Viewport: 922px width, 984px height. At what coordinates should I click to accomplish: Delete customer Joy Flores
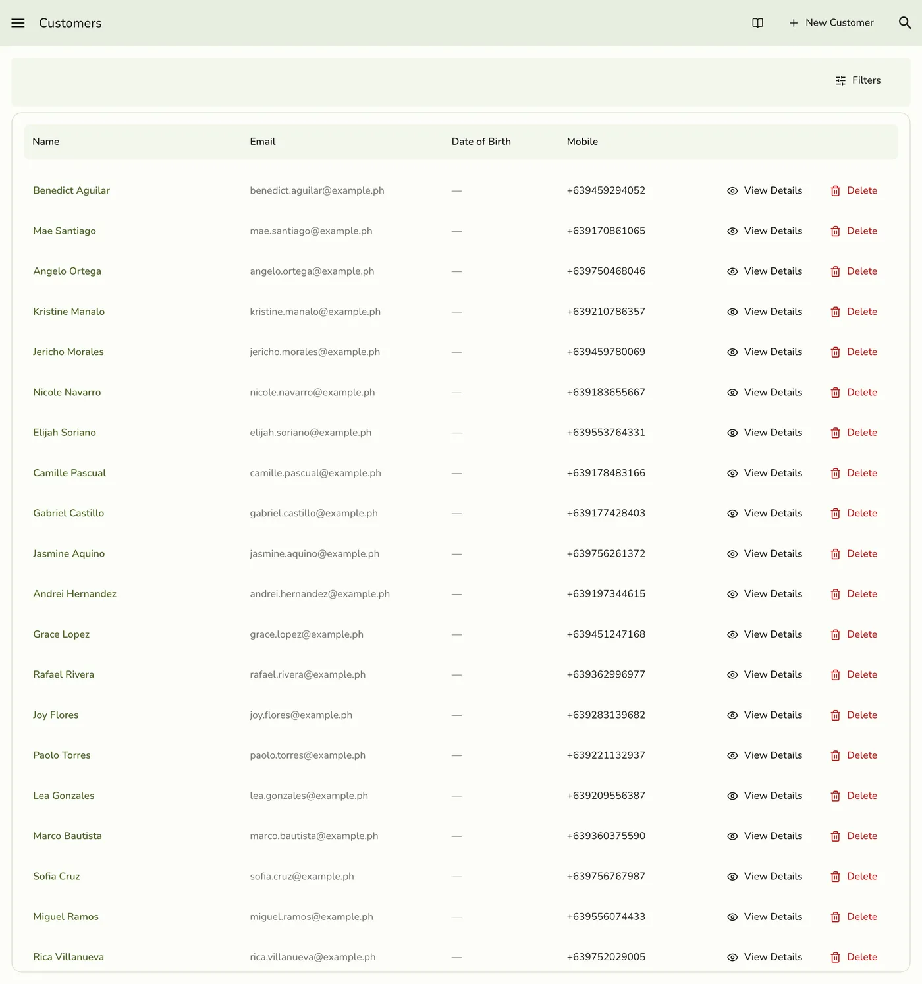click(x=854, y=715)
